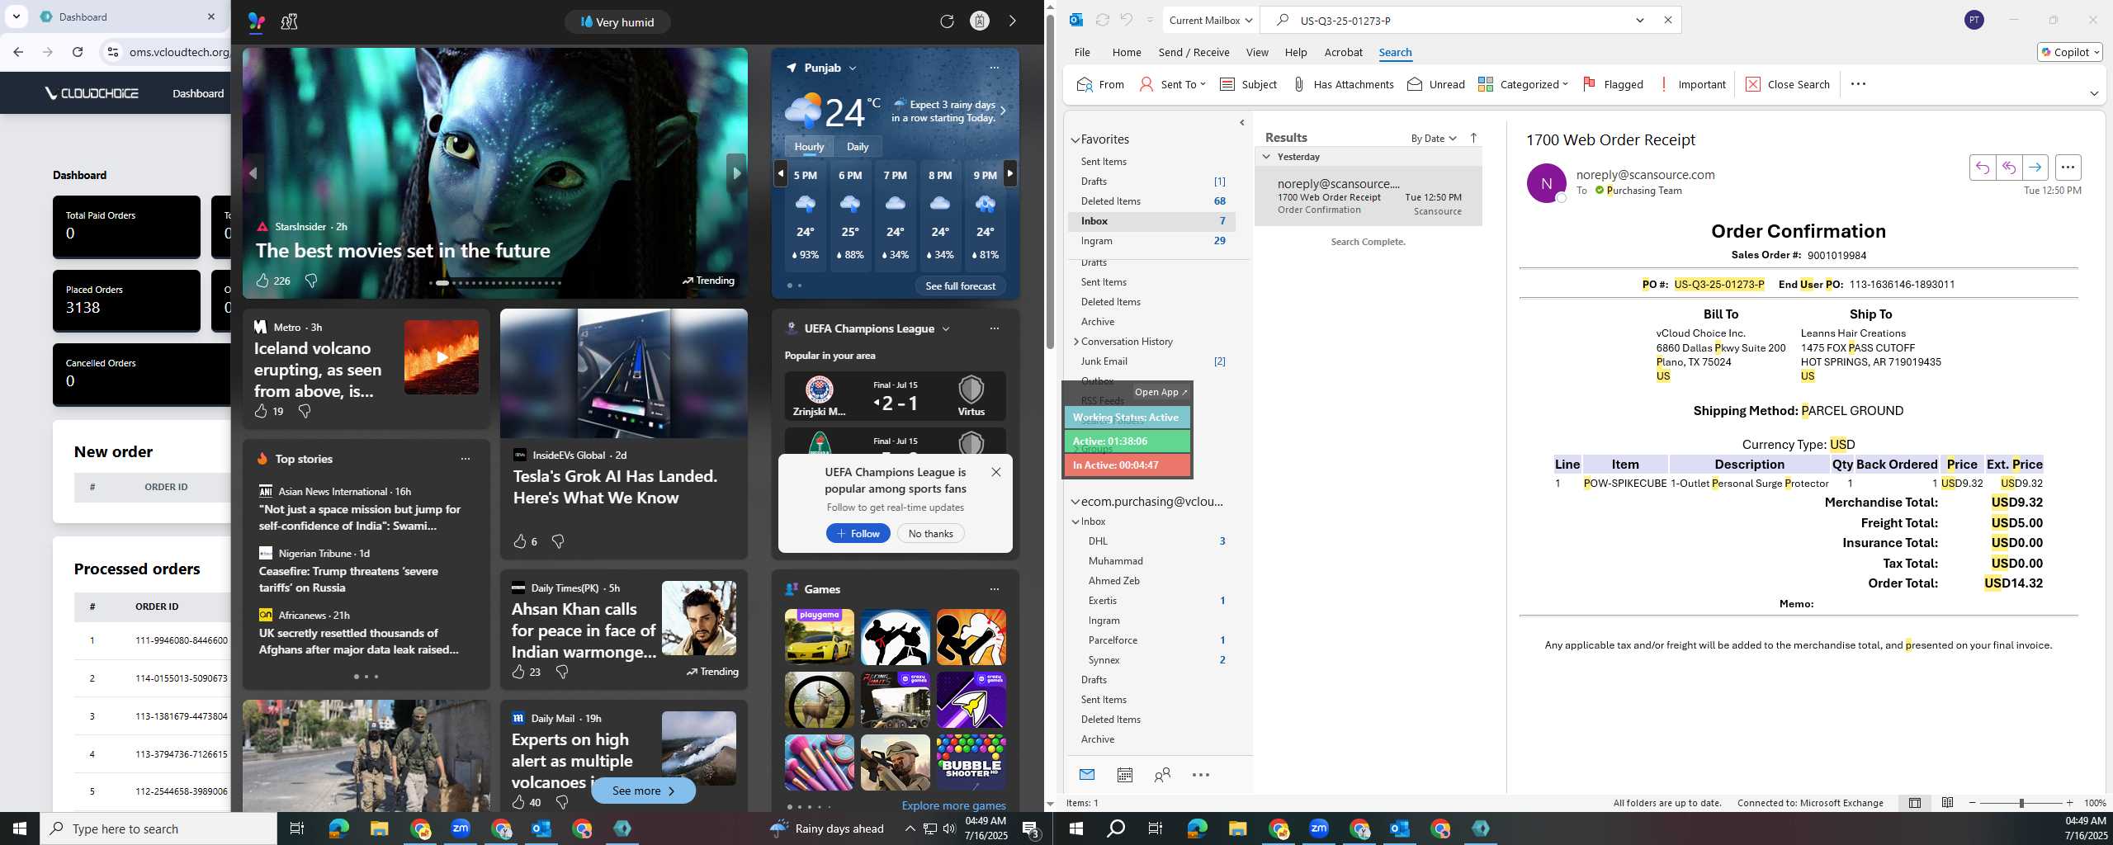Select the Ingram favorites folder

click(1152, 241)
